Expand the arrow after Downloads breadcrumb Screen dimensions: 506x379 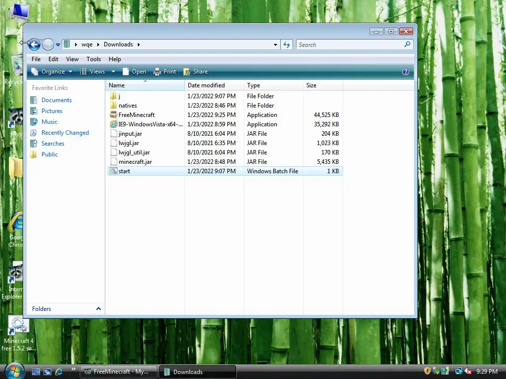pos(139,44)
